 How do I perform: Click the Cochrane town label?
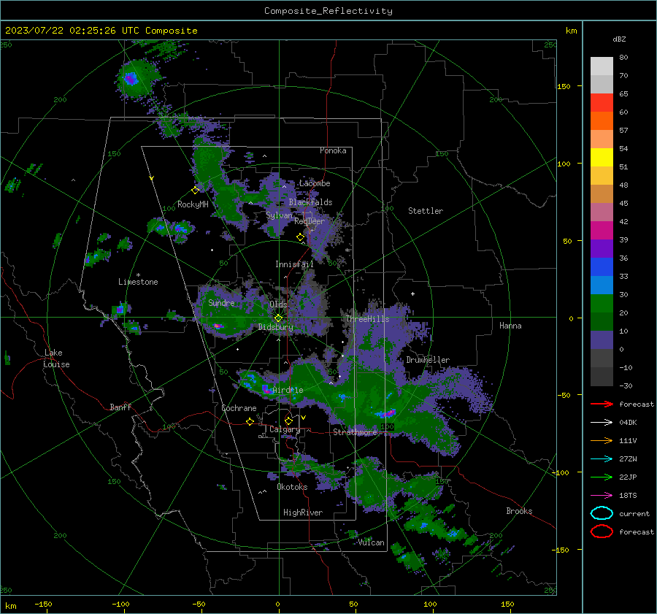(x=239, y=408)
